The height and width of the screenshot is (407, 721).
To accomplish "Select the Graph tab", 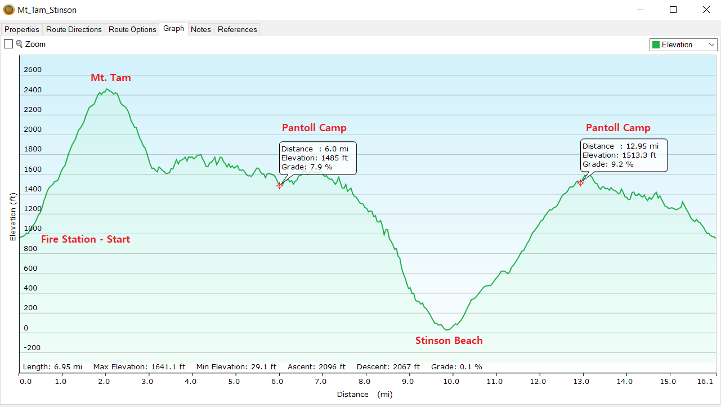I will [174, 28].
